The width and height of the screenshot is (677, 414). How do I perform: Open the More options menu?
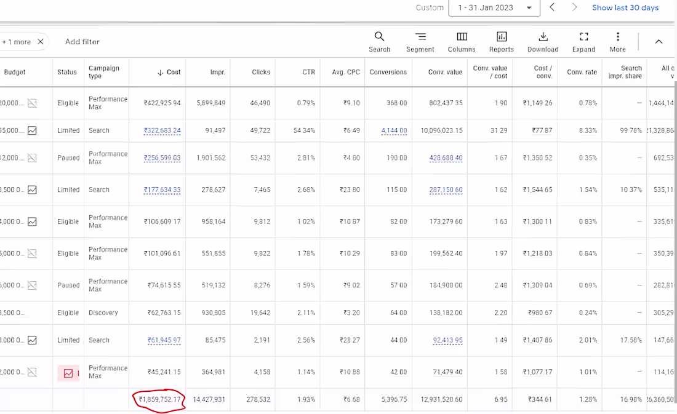tap(617, 41)
